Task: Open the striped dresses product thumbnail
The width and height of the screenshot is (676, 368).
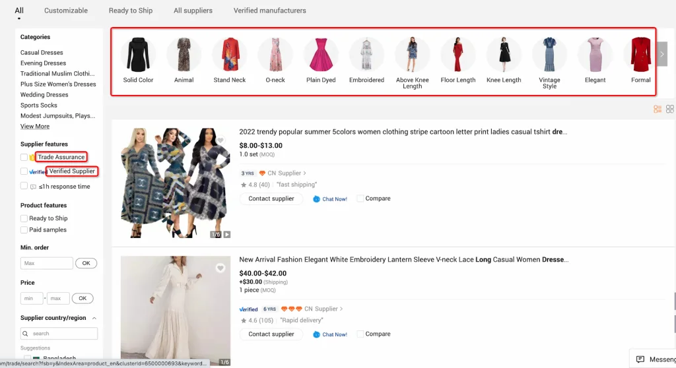Action: 176,183
